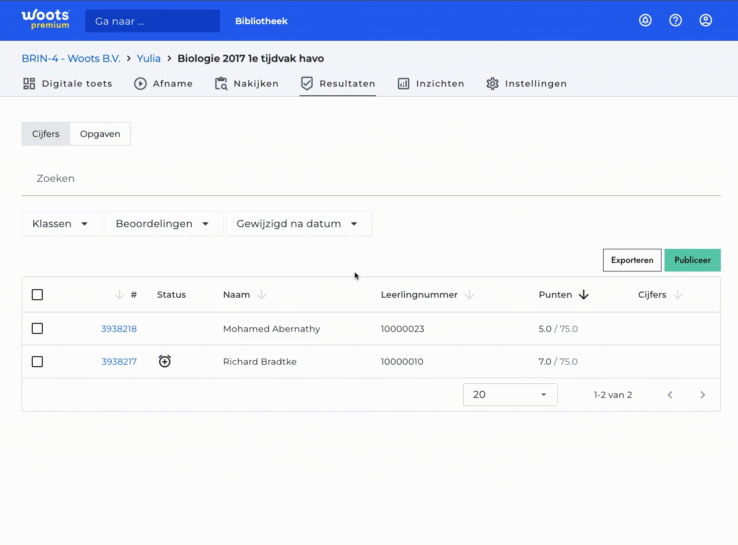Sort by Leerlingnummer column arrow
This screenshot has width=738, height=545.
tap(469, 295)
